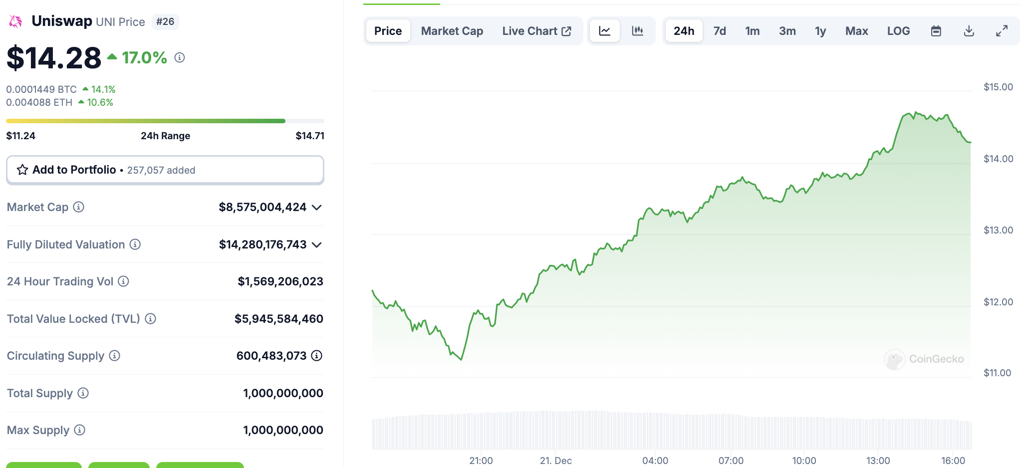
Task: Select the Max time range
Action: (x=856, y=31)
